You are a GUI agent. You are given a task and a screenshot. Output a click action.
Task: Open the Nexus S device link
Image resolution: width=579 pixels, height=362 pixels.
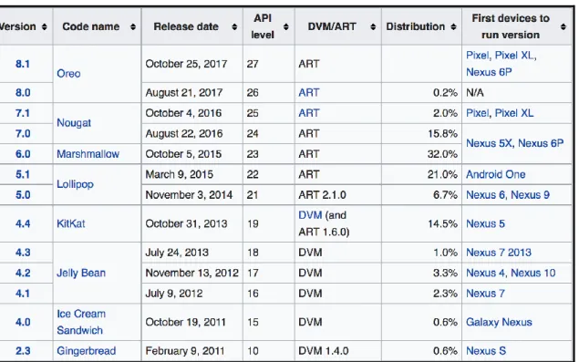point(486,350)
